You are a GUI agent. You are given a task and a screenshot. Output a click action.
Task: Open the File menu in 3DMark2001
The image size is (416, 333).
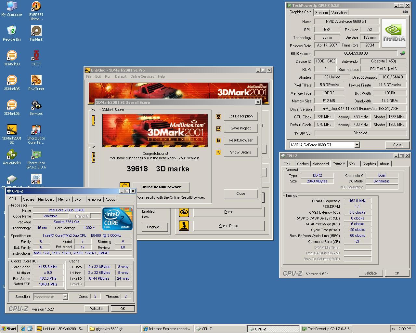point(89,76)
